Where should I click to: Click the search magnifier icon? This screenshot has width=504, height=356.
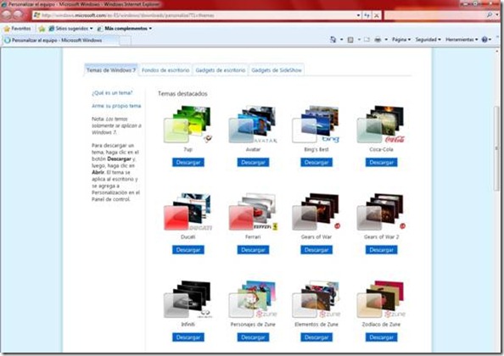[x=490, y=15]
